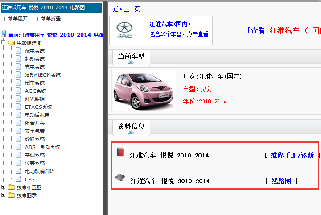
Task: Click the page icon beside 安全气囊
Action: 19,131
